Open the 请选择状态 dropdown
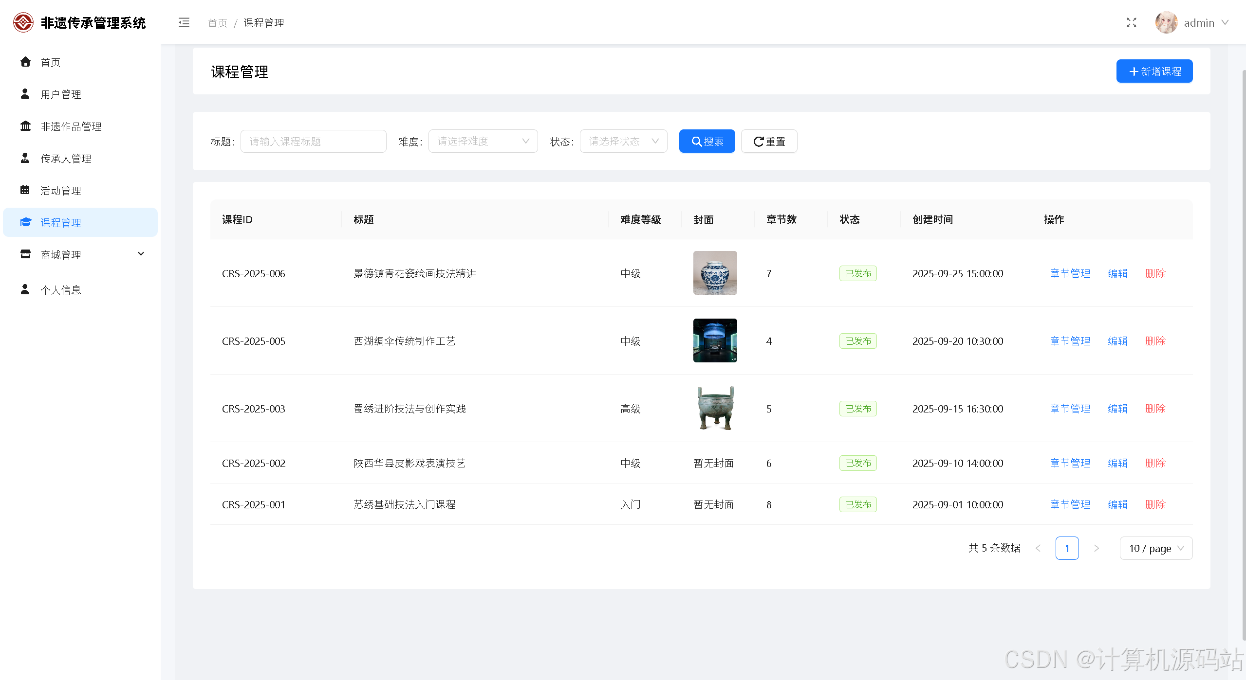Image resolution: width=1246 pixels, height=680 pixels. 623,141
